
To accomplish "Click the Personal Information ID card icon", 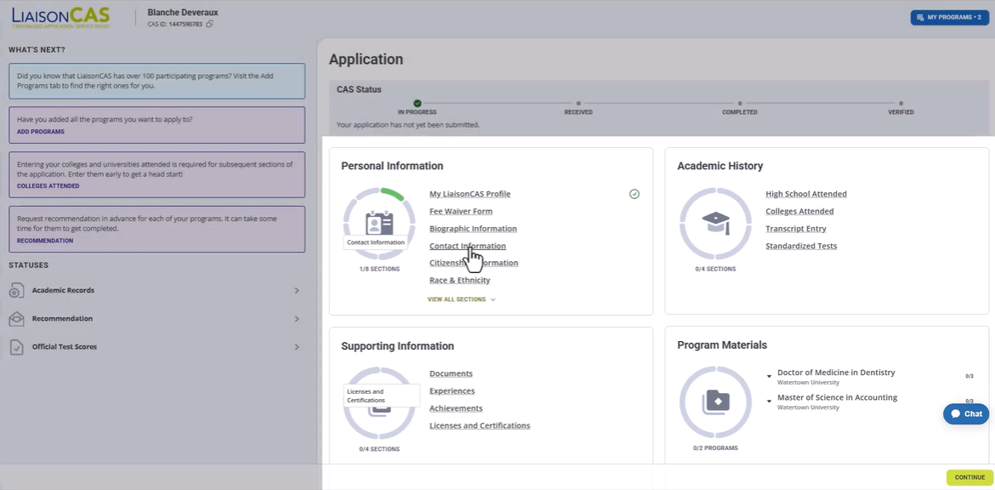I will click(x=379, y=224).
